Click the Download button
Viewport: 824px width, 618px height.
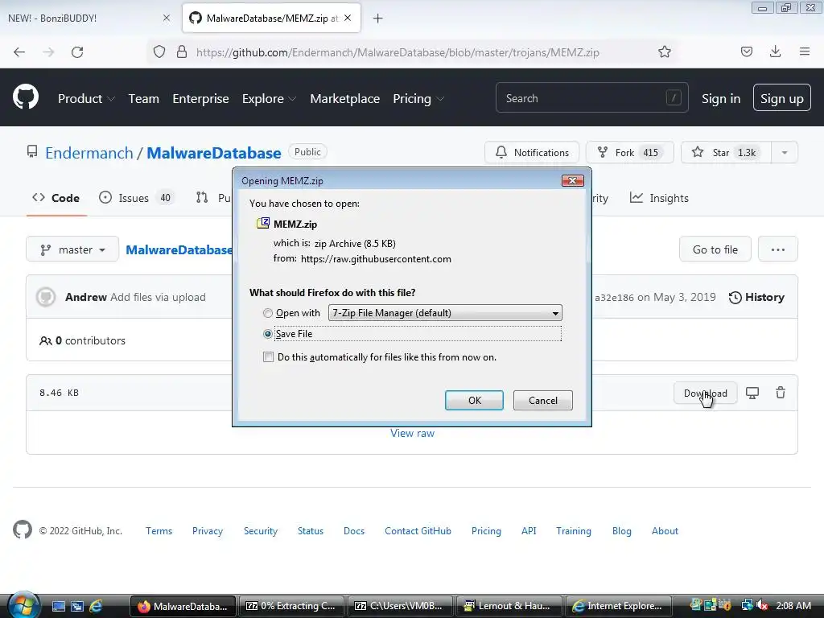coord(705,393)
